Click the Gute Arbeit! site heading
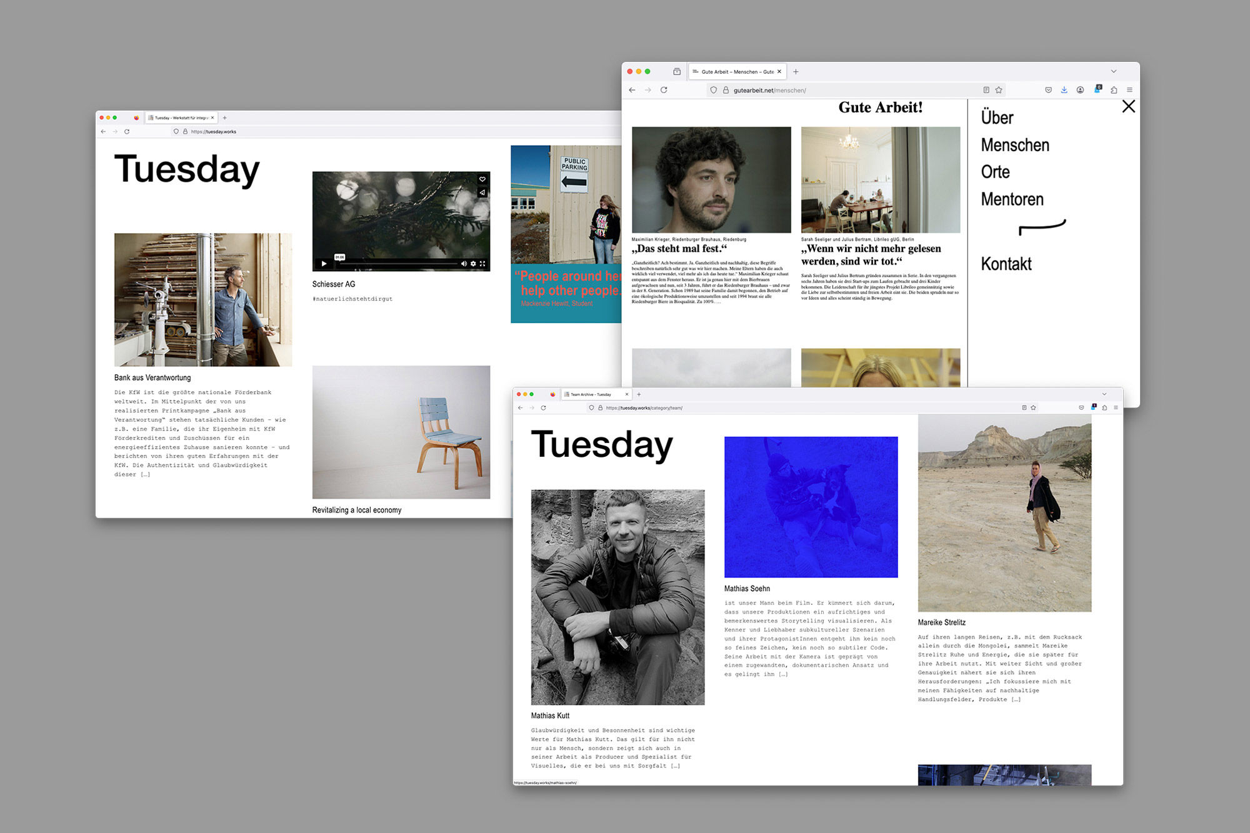 [x=880, y=107]
